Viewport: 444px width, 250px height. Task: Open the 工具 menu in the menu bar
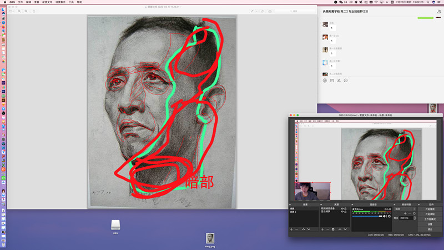pyautogui.click(x=71, y=2)
